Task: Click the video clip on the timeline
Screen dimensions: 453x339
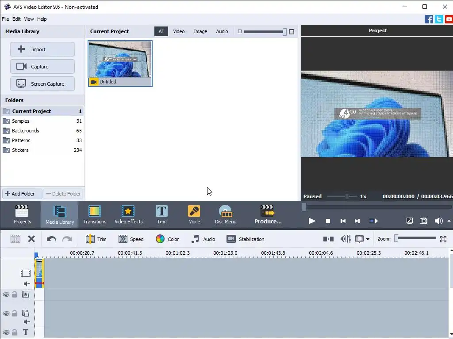Action: (39, 273)
